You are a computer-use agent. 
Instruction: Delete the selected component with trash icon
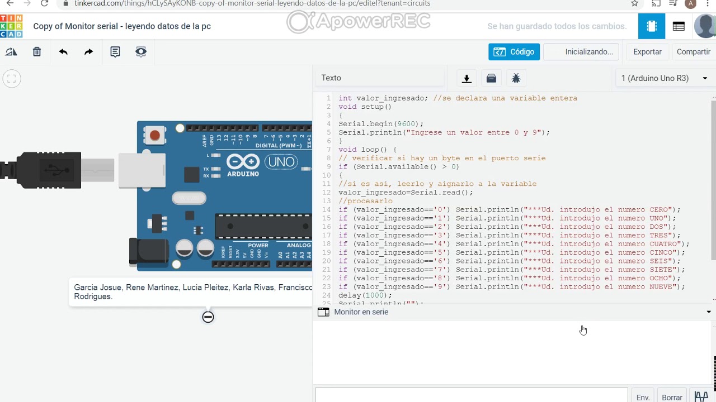[37, 52]
